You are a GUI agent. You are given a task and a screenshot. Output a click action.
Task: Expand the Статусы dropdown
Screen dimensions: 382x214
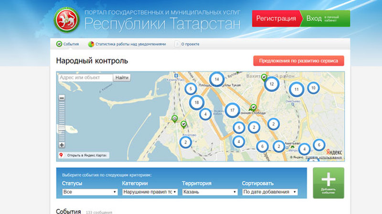pyautogui.click(x=90, y=192)
